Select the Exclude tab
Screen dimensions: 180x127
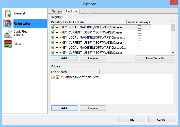(72, 11)
